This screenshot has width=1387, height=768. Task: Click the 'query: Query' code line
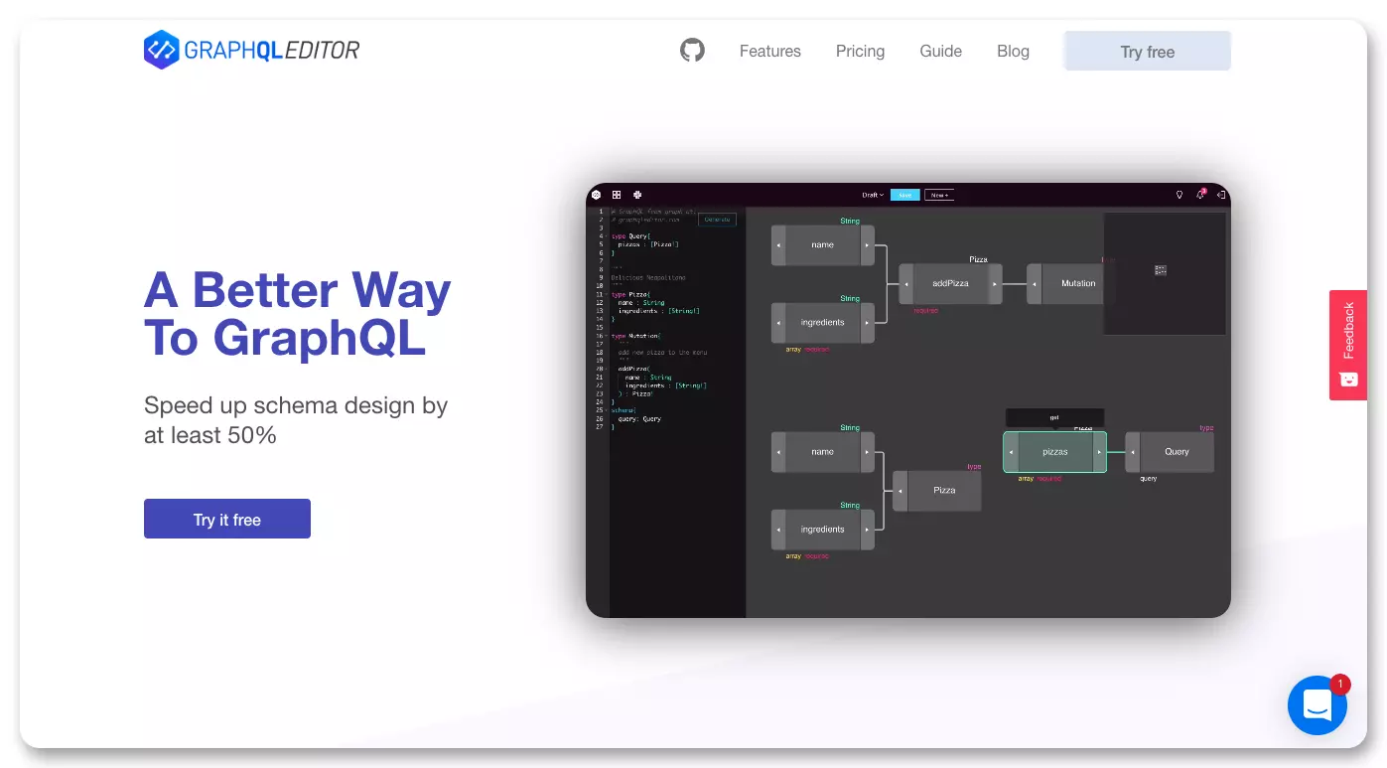tap(639, 419)
